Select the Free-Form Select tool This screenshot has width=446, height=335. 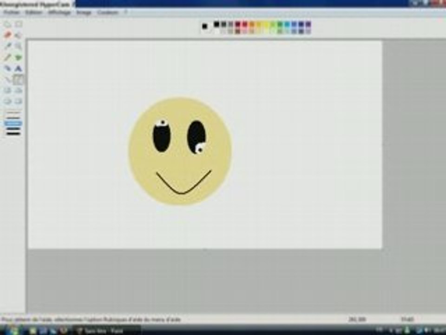[7, 24]
